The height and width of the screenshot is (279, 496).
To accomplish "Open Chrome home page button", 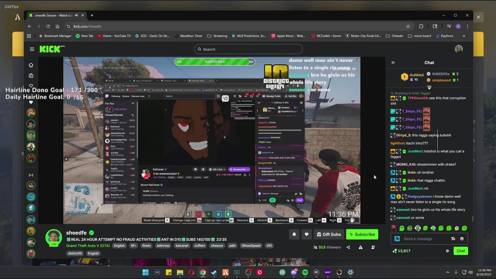I will [x=57, y=26].
